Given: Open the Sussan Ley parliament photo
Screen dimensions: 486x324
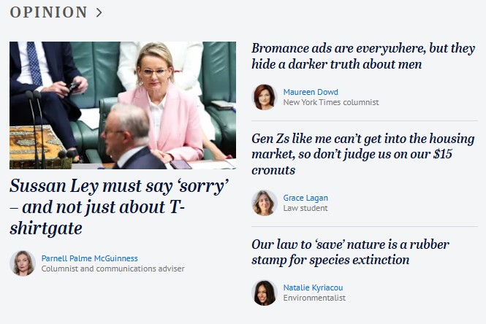Looking at the screenshot, I should click(x=123, y=105).
